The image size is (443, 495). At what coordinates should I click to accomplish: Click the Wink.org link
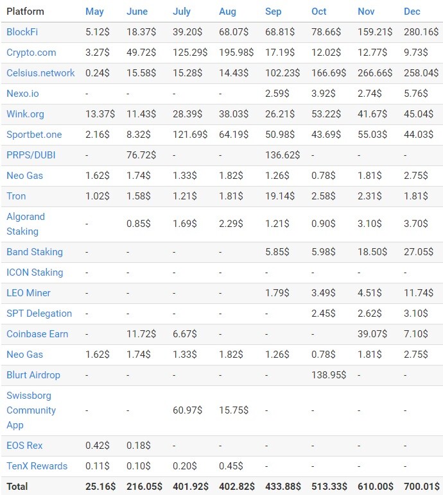(25, 114)
